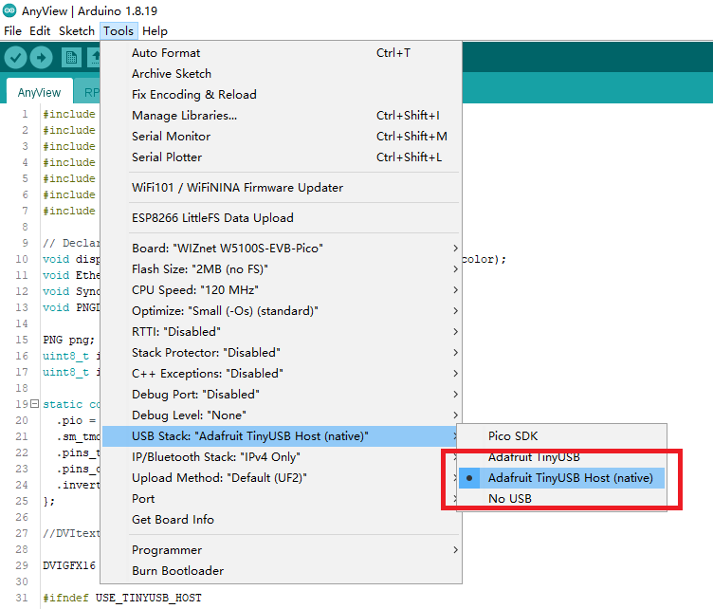Expand the Debug Port submenu

coord(281,395)
